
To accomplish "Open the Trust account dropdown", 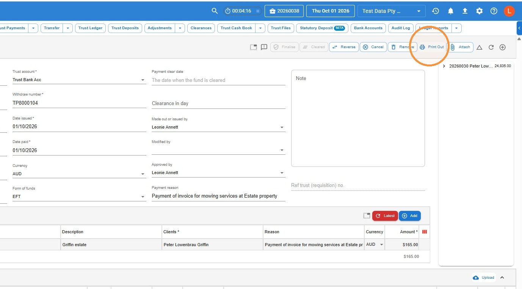I will (x=79, y=80).
